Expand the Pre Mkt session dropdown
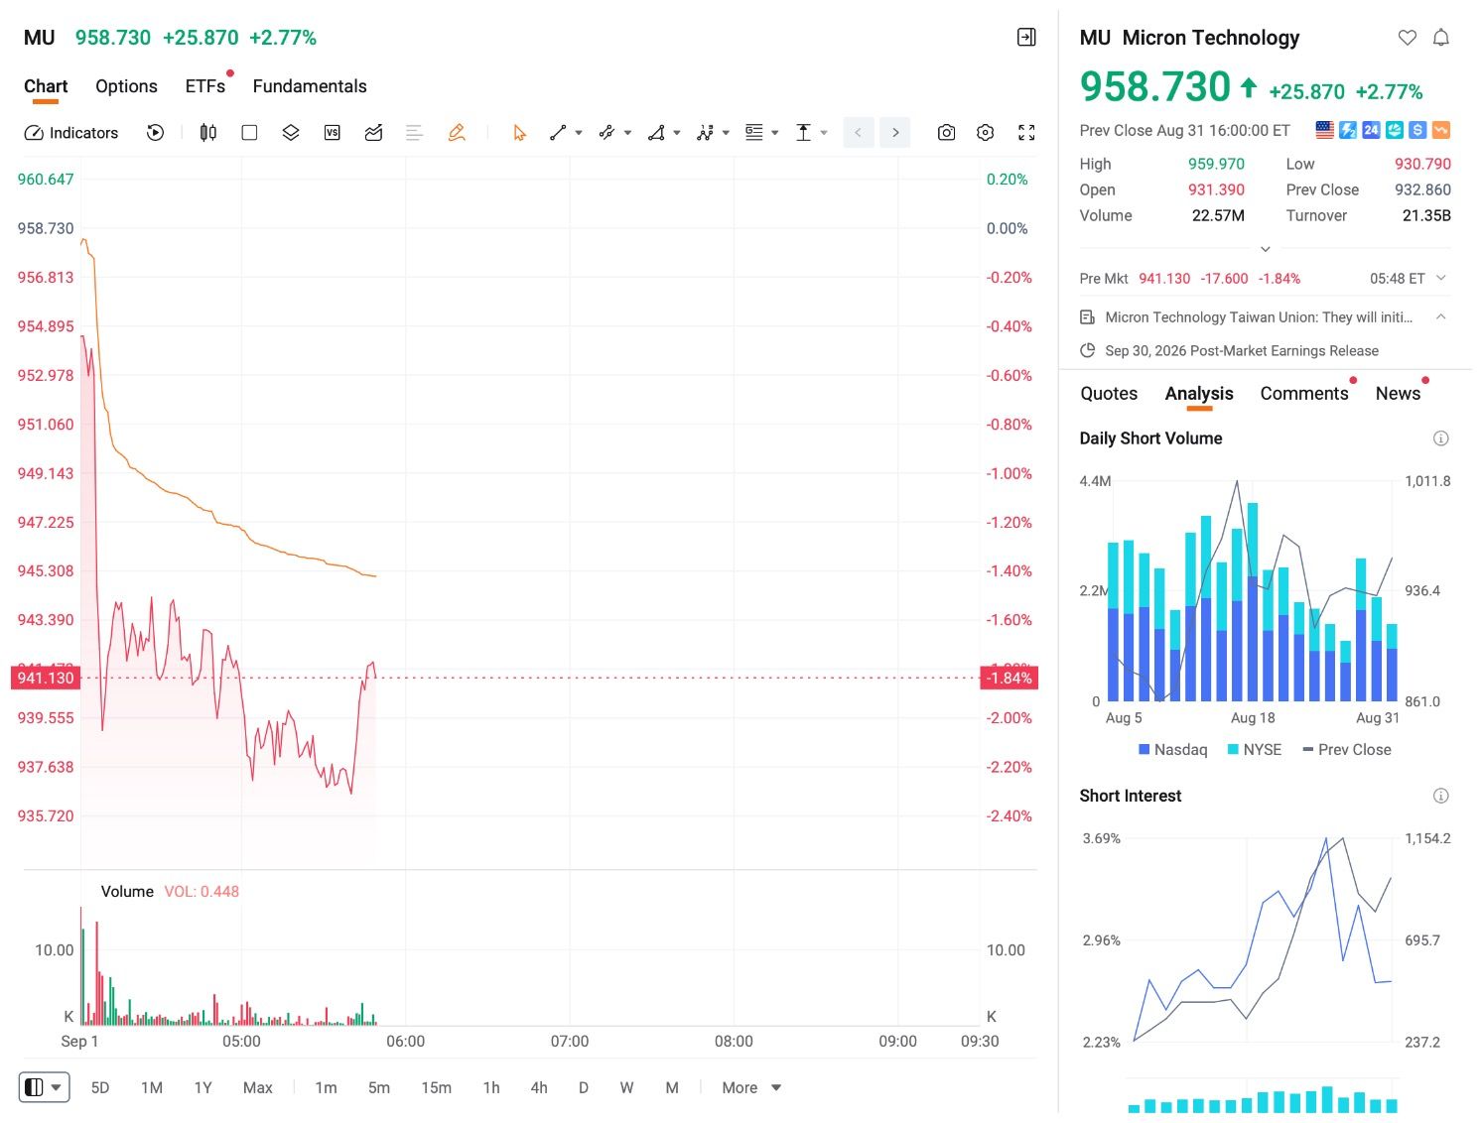Viewport: 1482px width, 1123px height. (x=1441, y=278)
